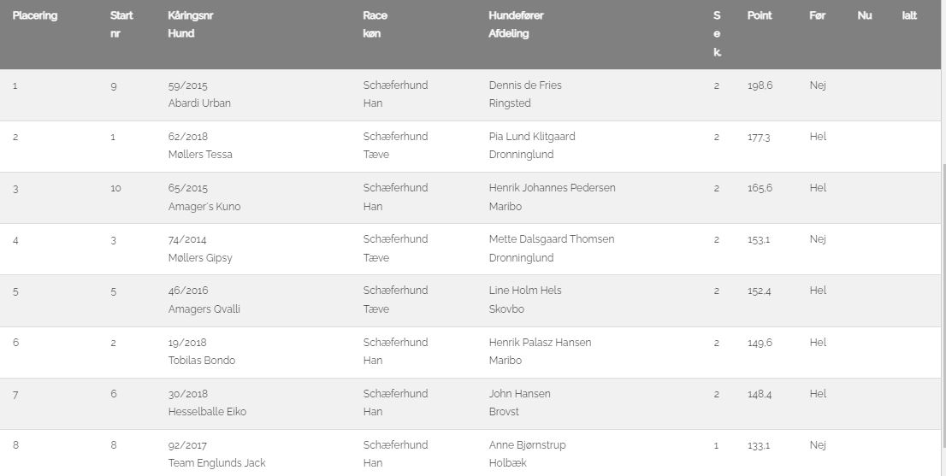Select the Line Holm Hels handler
Viewport: 946px width, 476px height.
tap(525, 291)
